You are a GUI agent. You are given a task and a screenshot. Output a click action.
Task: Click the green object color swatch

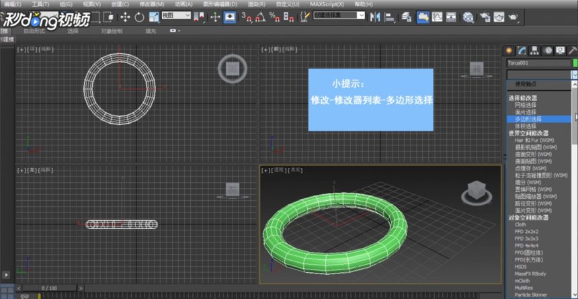575,63
